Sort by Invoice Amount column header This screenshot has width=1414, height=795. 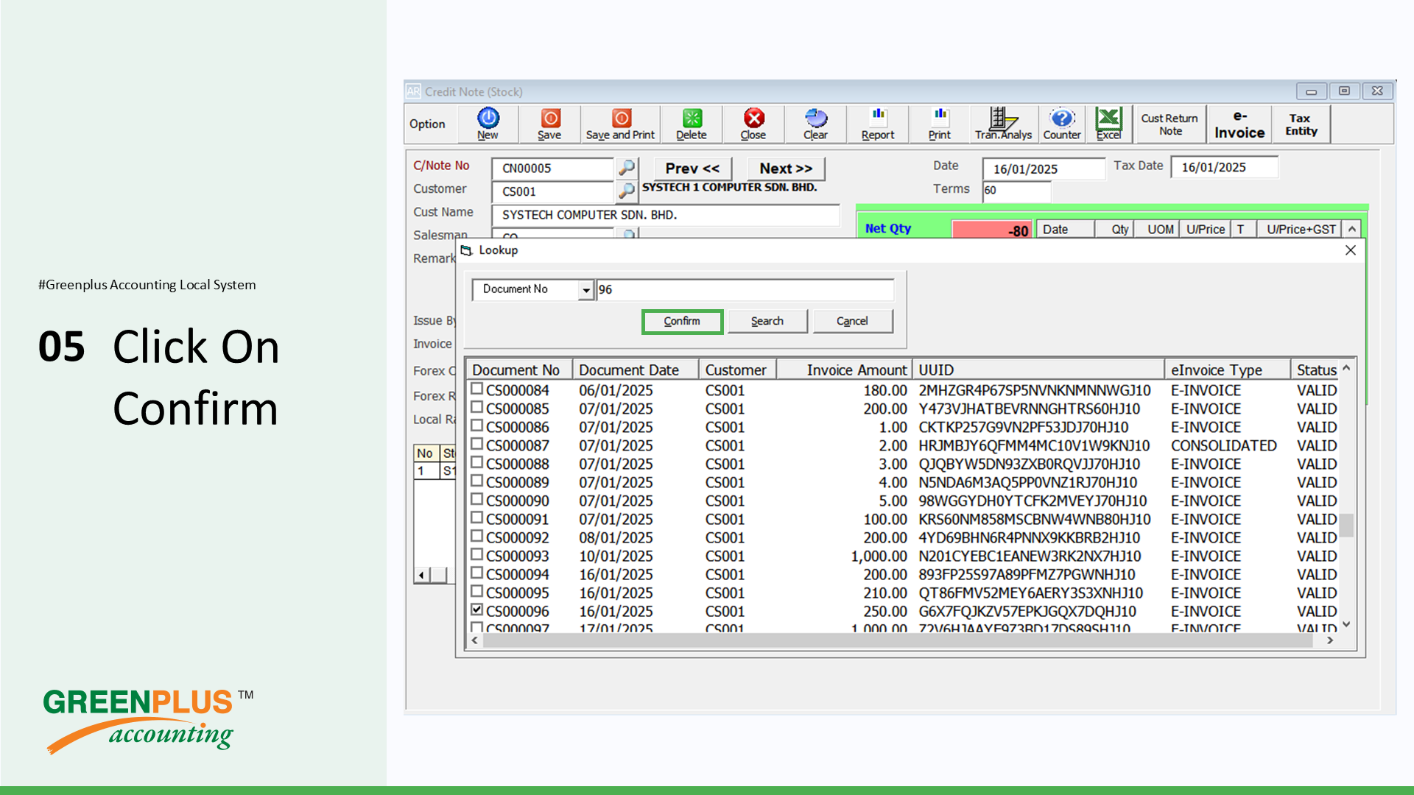(x=845, y=370)
